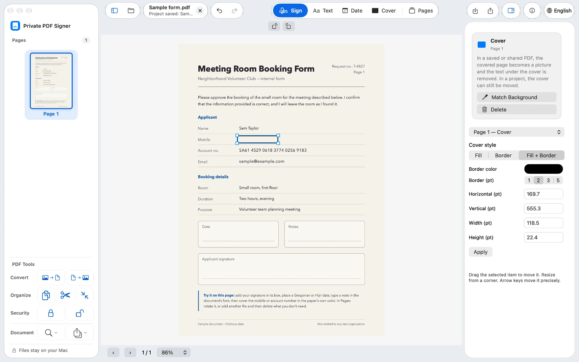579x362 pixels.
Task: Delete the selected cover
Action: click(x=516, y=110)
